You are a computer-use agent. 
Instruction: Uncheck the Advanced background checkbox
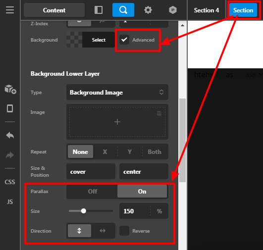click(x=124, y=40)
